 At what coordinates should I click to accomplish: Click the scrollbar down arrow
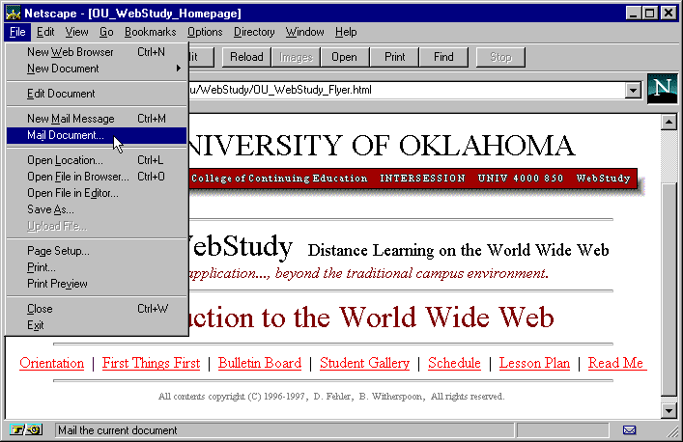[669, 410]
